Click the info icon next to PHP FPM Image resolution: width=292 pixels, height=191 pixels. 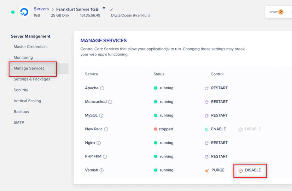click(105, 157)
